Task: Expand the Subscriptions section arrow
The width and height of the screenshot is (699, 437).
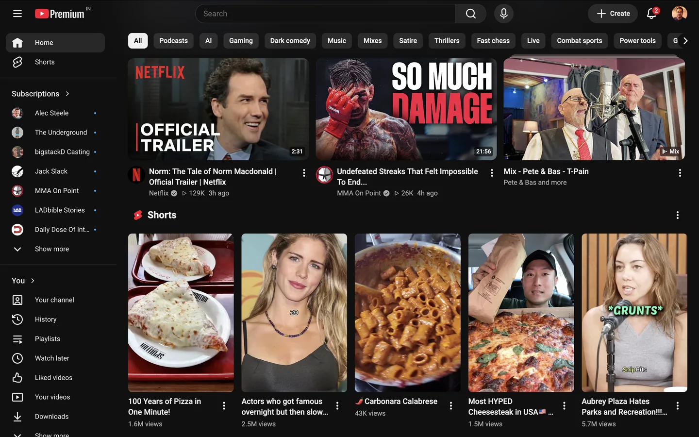Action: (67, 94)
